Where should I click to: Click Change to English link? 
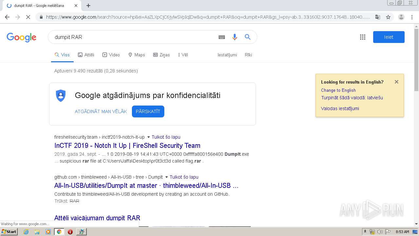[338, 90]
